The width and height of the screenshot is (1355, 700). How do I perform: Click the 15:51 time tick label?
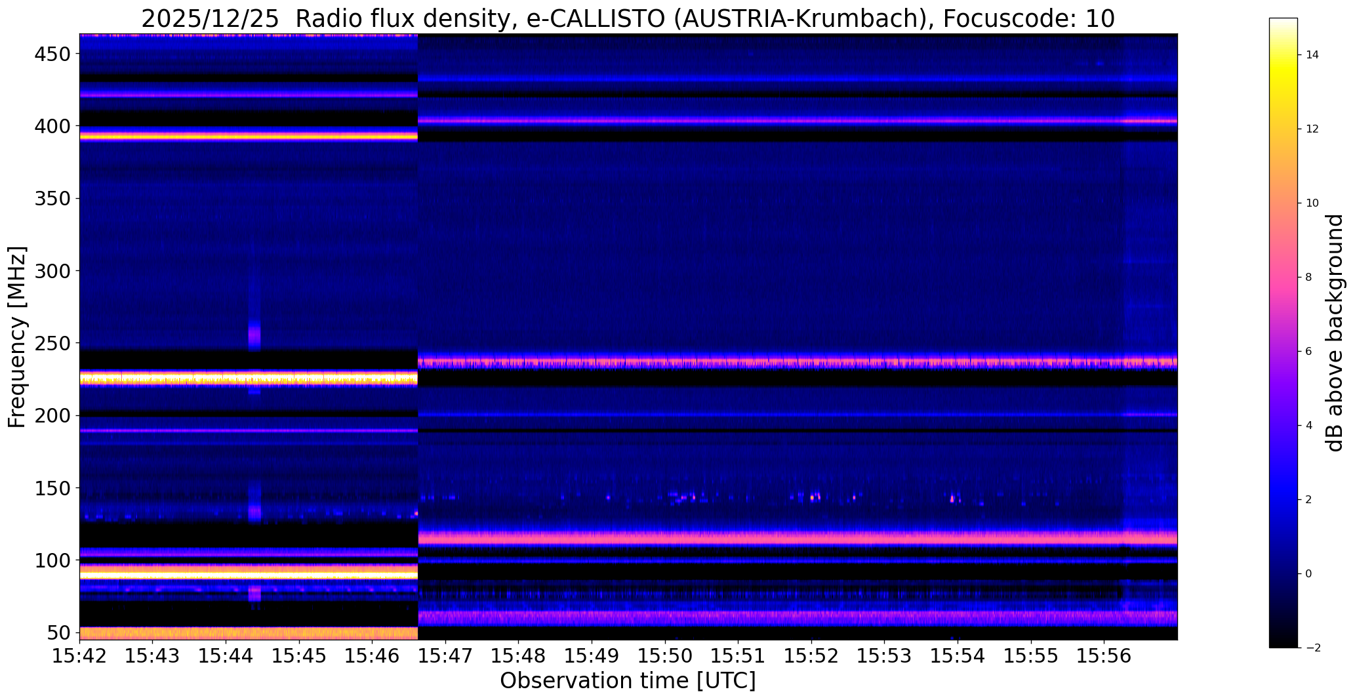tap(738, 657)
